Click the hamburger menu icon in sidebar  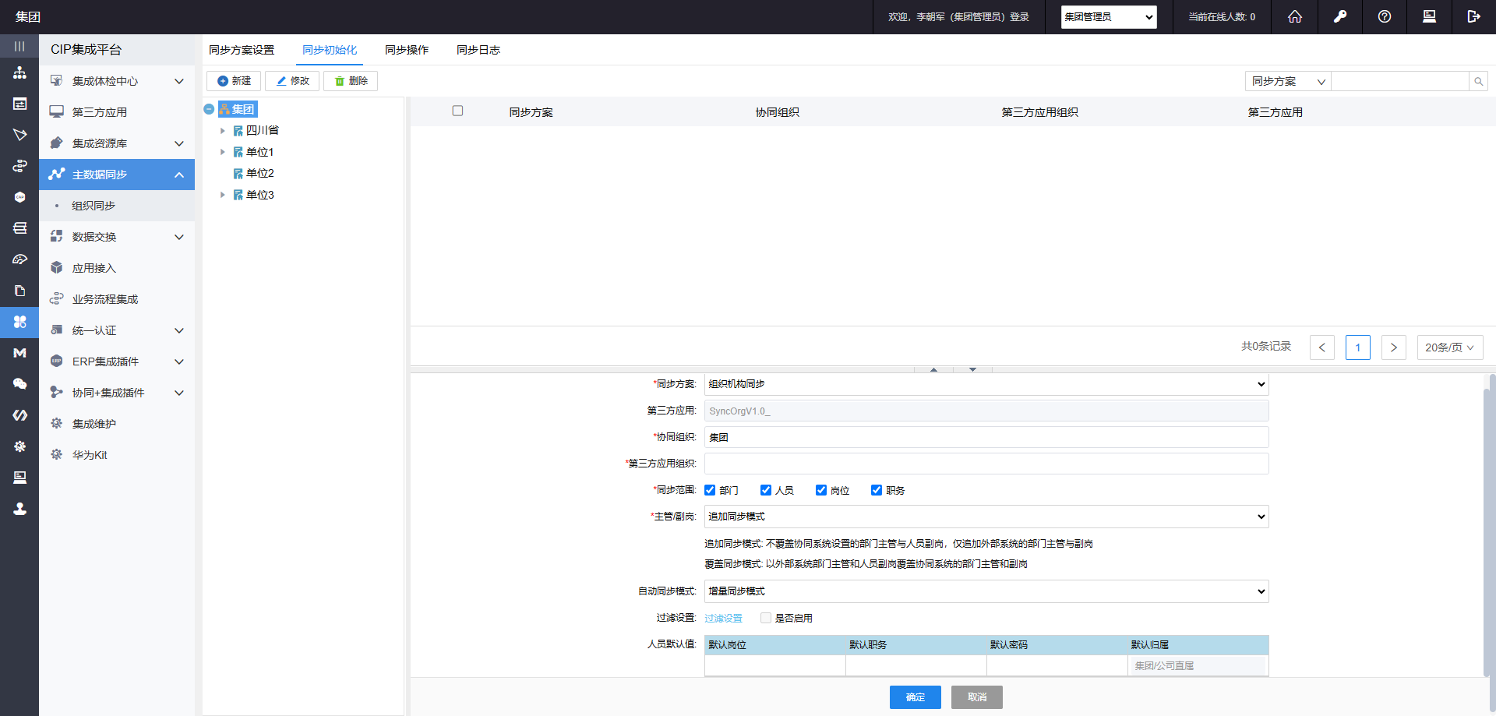pyautogui.click(x=19, y=46)
